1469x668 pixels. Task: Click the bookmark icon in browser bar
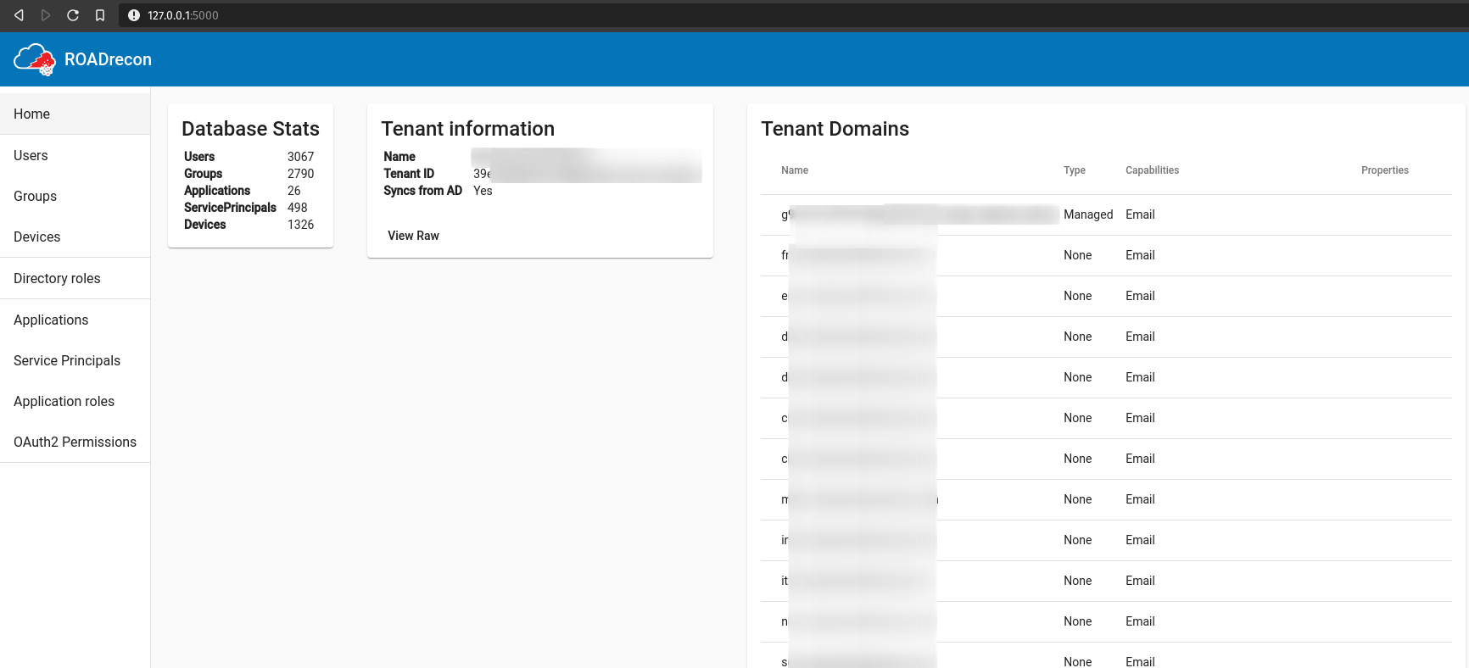point(100,15)
